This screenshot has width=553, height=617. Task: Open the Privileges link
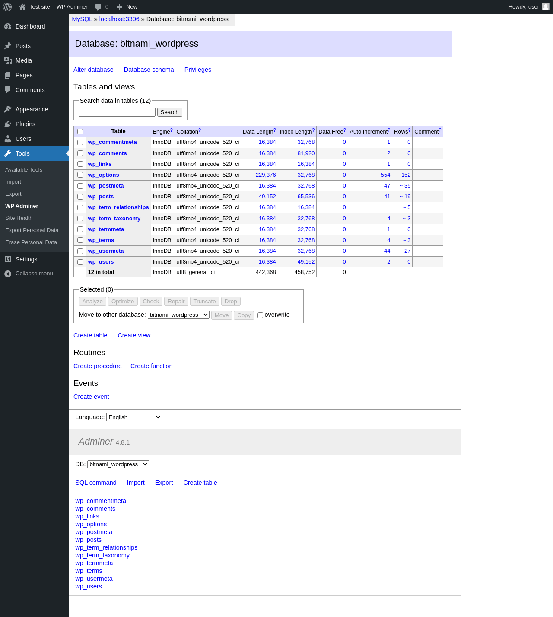click(198, 70)
